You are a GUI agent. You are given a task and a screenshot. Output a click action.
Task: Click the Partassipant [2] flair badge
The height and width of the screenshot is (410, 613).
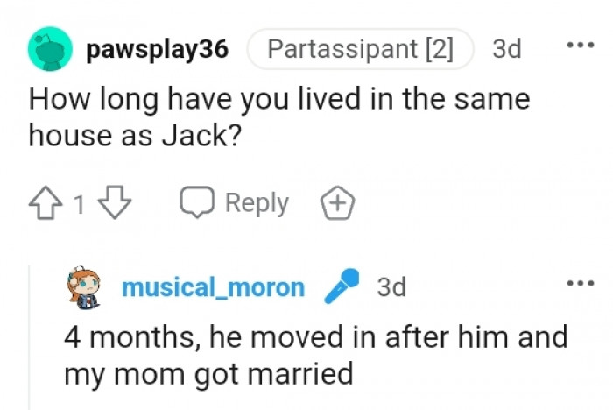(360, 49)
